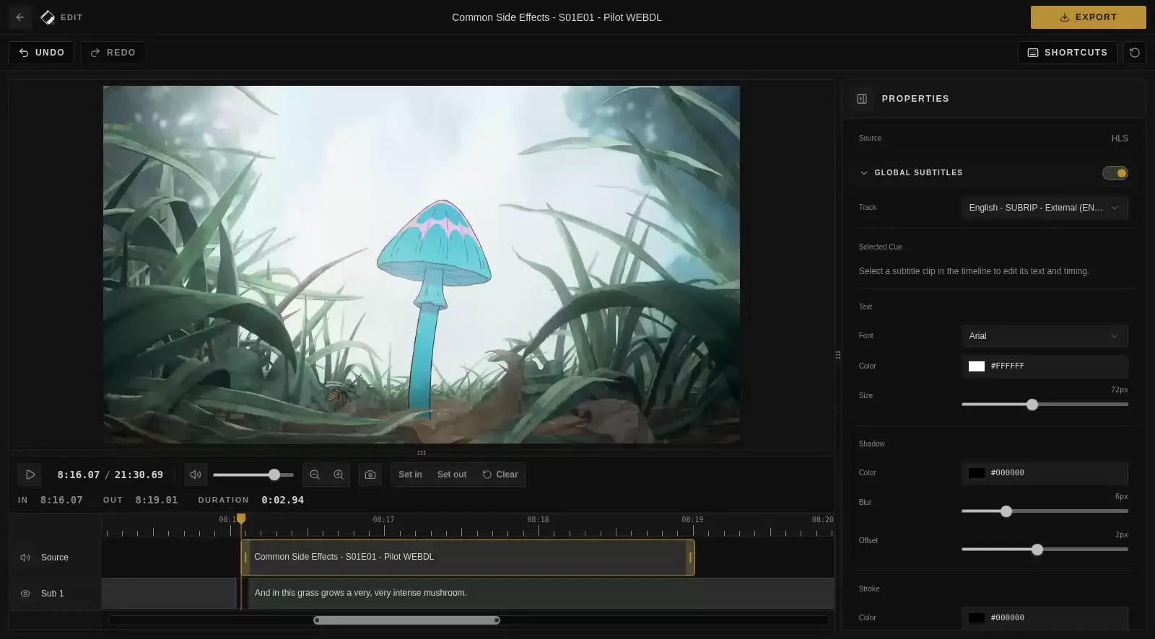
Task: Adjust the Shadow Blur slider
Action: click(x=1045, y=511)
